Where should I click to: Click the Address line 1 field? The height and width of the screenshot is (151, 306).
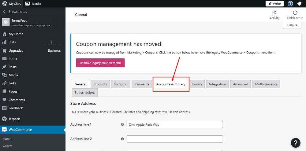pyautogui.click(x=175, y=124)
